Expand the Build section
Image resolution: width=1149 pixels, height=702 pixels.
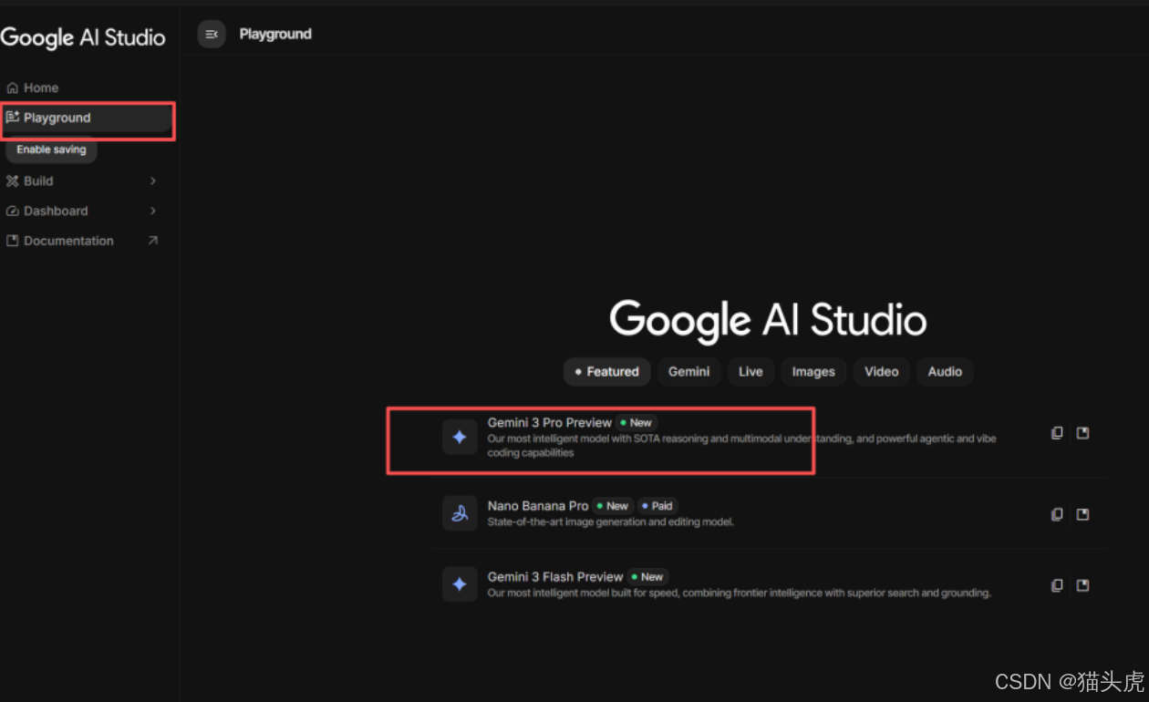point(152,181)
